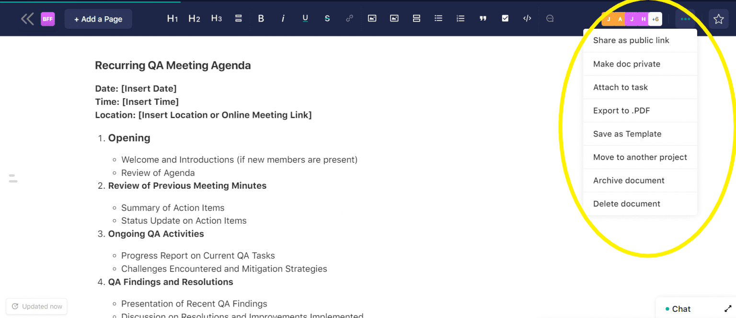Apply strikethrough formatting
Screen dimensions: 736x318
pos(327,18)
